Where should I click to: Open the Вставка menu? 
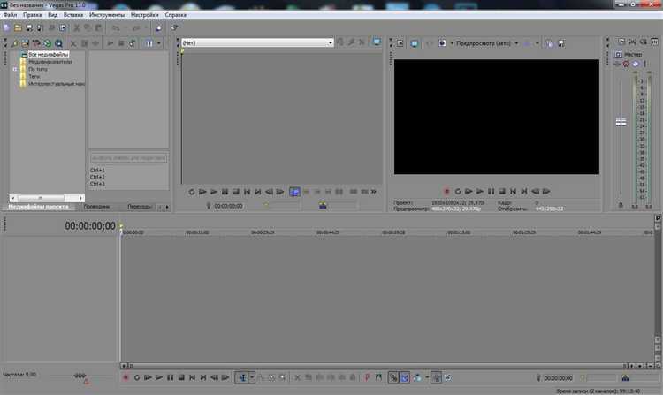click(73, 15)
